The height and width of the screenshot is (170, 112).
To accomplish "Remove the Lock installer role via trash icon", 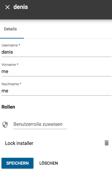I will pos(107,143).
